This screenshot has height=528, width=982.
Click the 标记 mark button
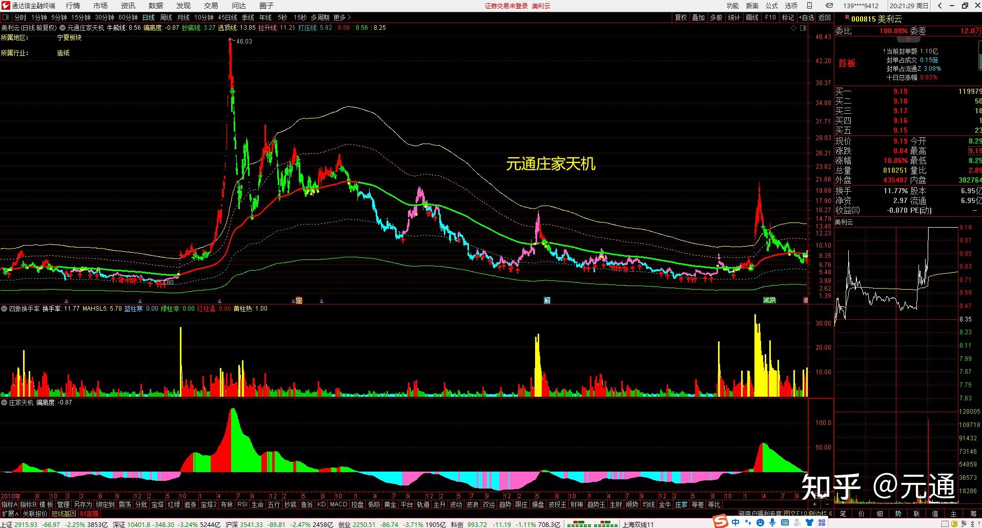tap(788, 17)
